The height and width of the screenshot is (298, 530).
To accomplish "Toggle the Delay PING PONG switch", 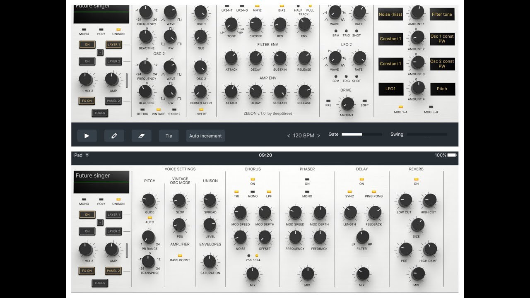I will pos(374,192).
